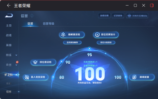This screenshot has width=158, height=99.
Task: Open the question mark help icon beside 信誉
Action: pyautogui.click(x=32, y=16)
